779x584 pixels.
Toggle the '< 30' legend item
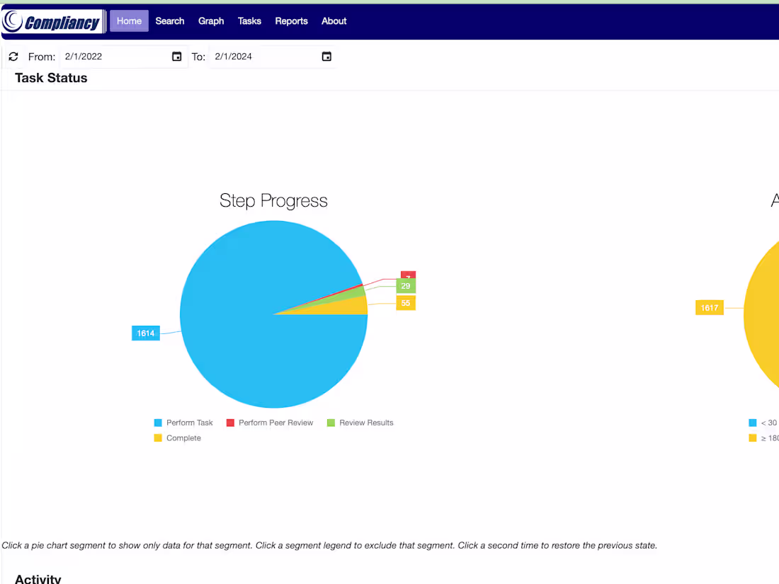point(767,423)
